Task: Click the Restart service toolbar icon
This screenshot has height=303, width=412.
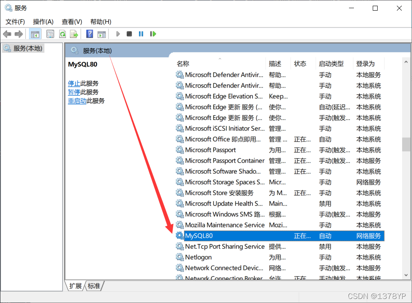Action: [153, 34]
